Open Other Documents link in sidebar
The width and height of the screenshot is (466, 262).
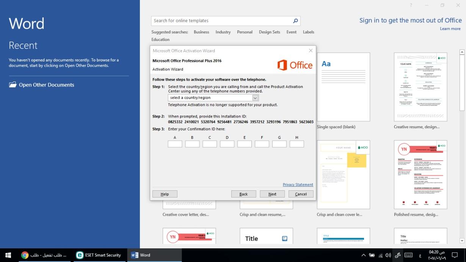[47, 85]
